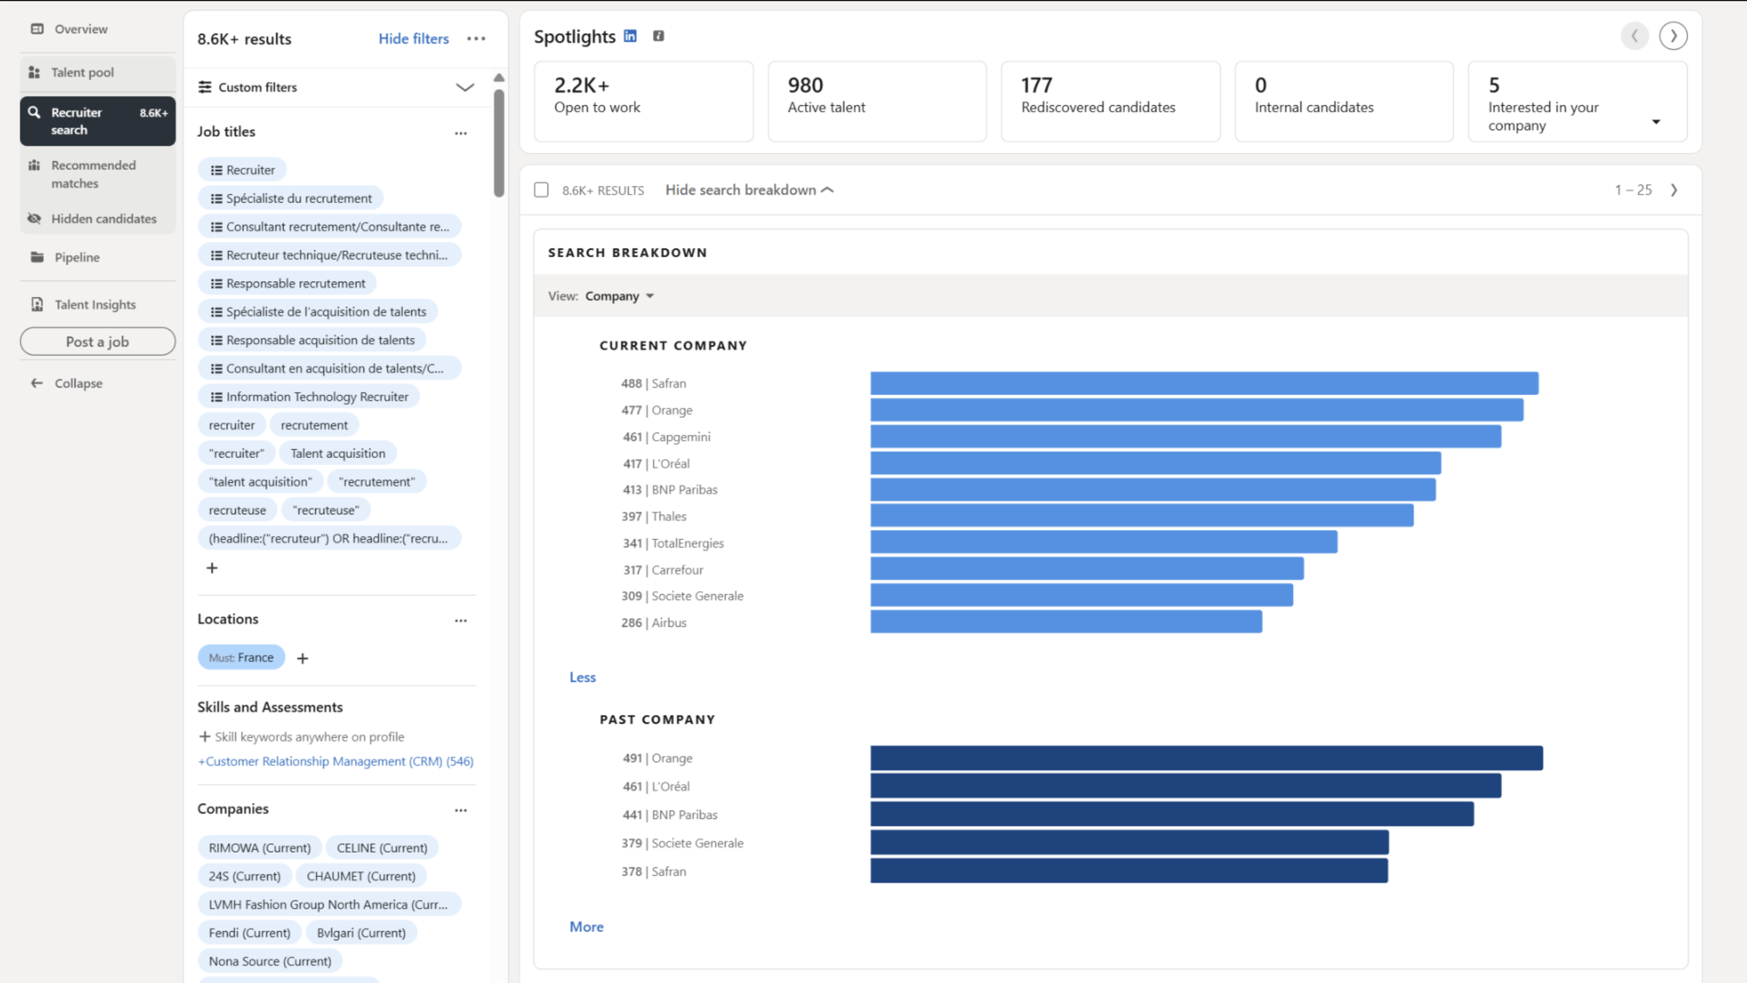Click the recruteuse keyword chip
The width and height of the screenshot is (1747, 983).
tap(237, 510)
